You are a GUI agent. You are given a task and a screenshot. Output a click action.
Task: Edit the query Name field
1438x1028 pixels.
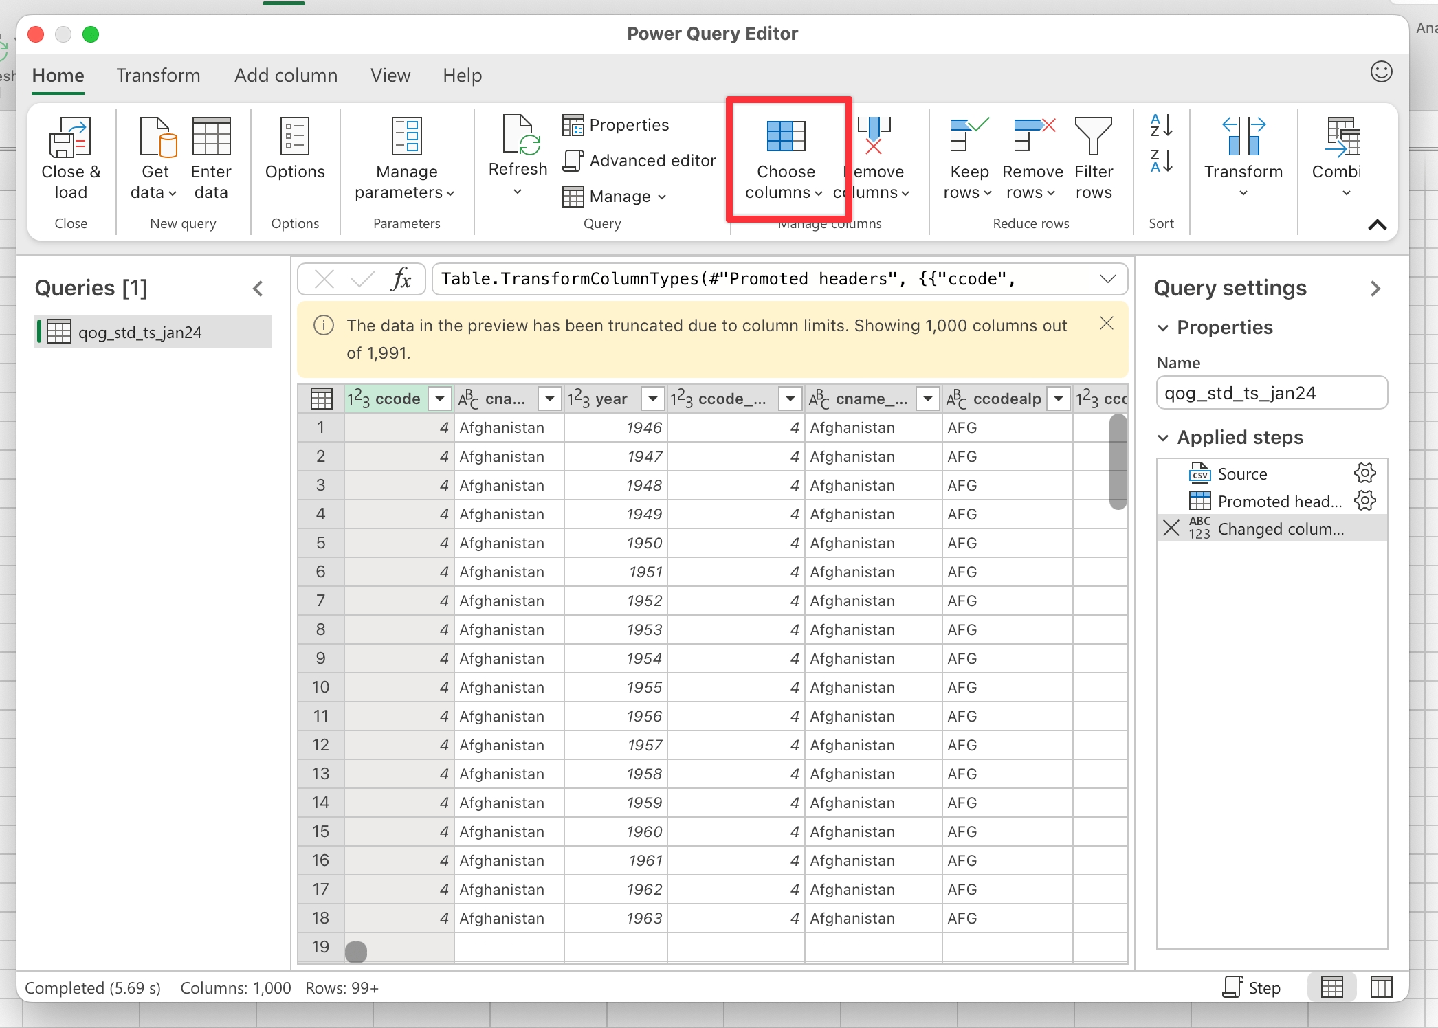(1272, 393)
